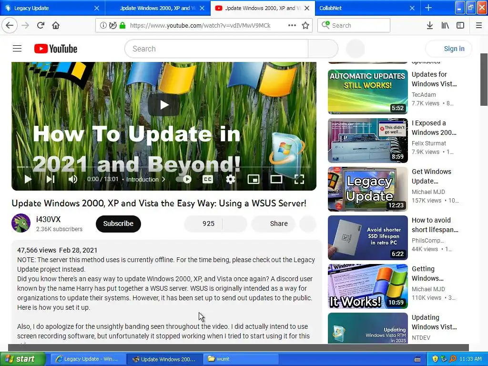This screenshot has width=488, height=366.
Task: Open the It Works video thumbnail
Action: [367, 286]
